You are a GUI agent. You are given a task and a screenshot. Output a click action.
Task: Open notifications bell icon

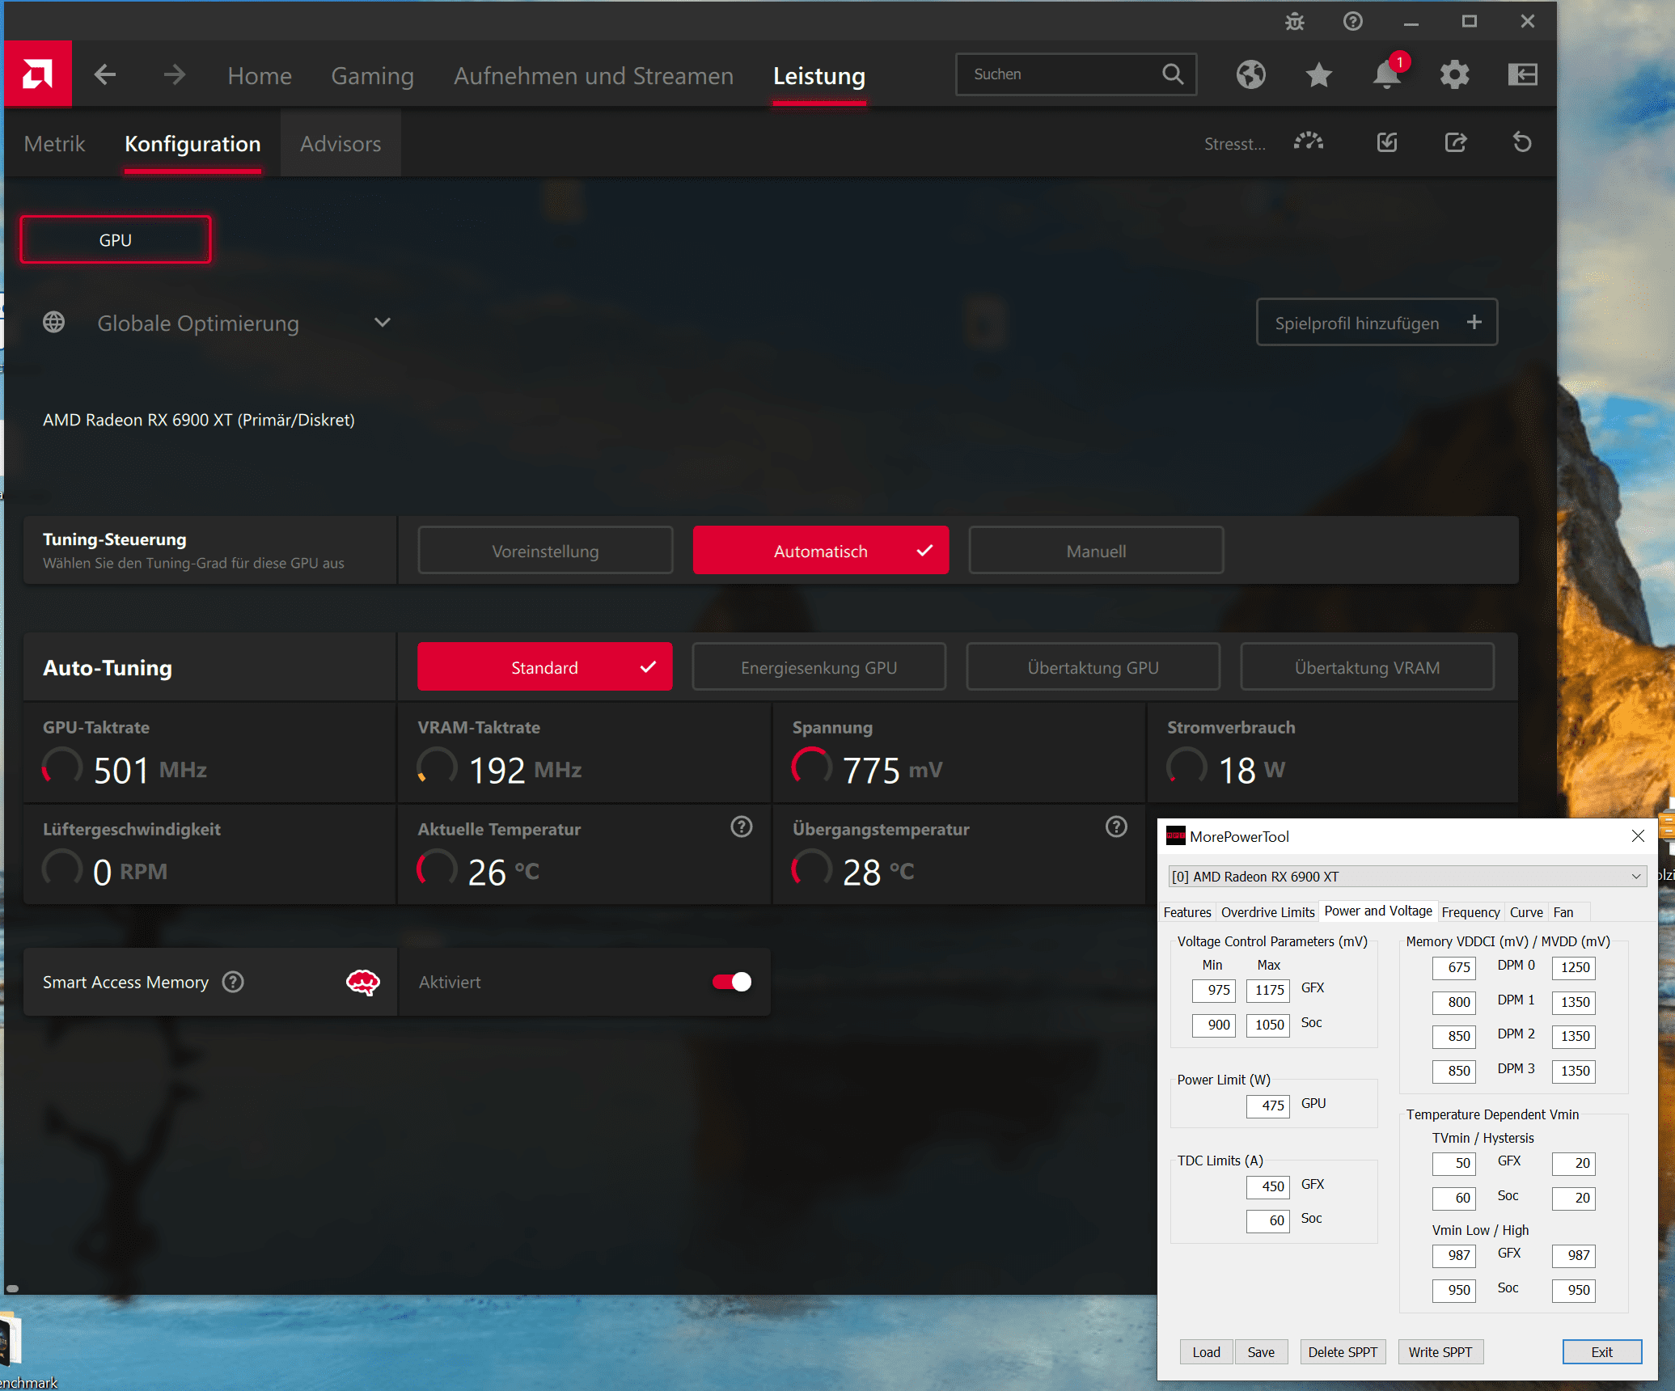coord(1387,74)
